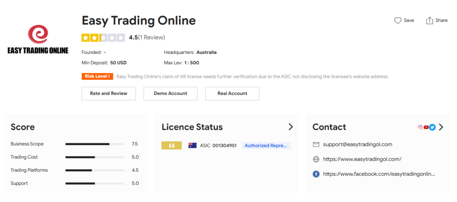The height and width of the screenshot is (202, 457).
Task: Click the Trading Platforms score bar
Action: 95,170
